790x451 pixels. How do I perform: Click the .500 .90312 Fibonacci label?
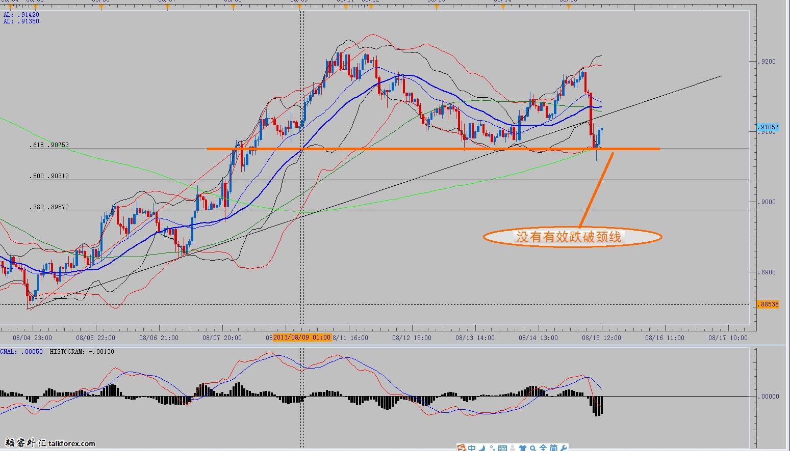click(x=49, y=176)
